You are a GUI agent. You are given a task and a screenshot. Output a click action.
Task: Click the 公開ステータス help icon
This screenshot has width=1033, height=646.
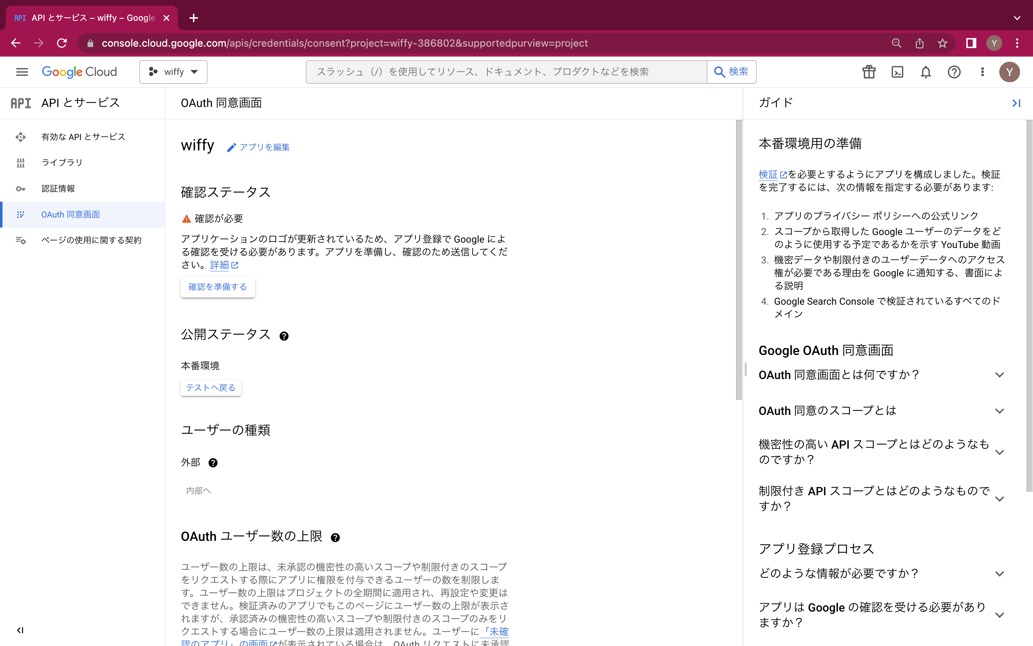pos(284,336)
